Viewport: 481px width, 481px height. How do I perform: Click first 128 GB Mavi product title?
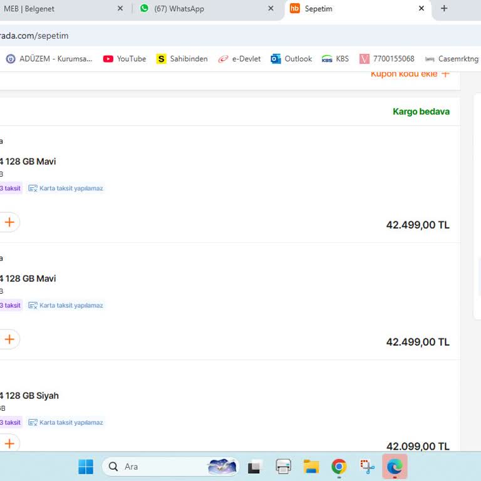point(28,162)
